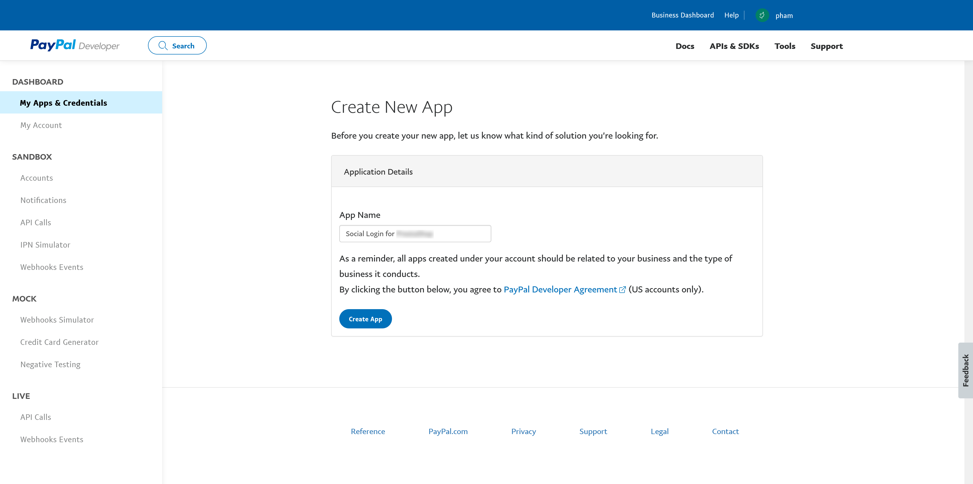The height and width of the screenshot is (484, 973).
Task: Open Negative Testing
Action: 50,364
